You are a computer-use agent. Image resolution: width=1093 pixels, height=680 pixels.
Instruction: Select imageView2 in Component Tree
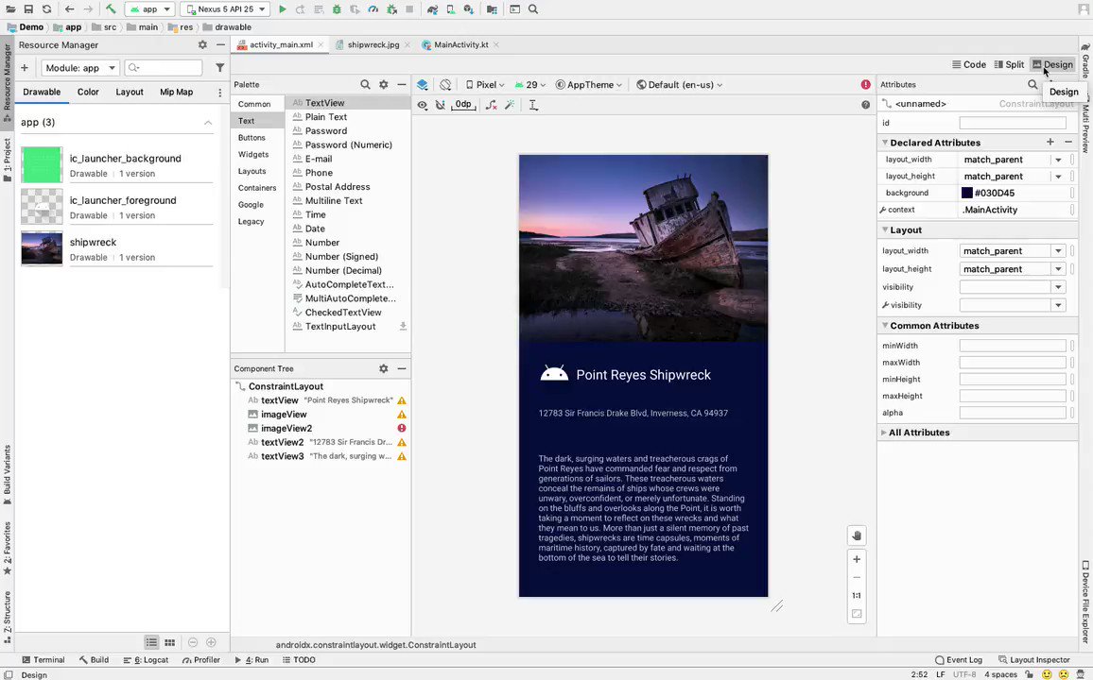click(286, 428)
